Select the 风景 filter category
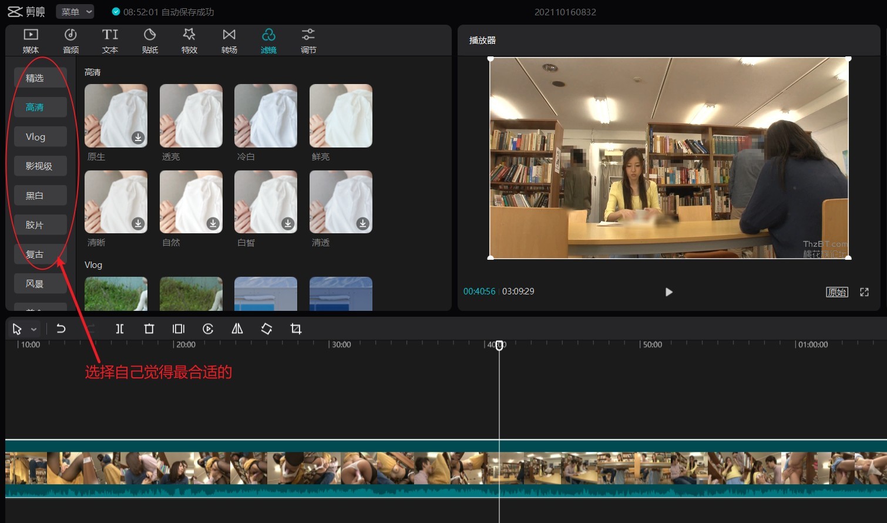 click(41, 283)
